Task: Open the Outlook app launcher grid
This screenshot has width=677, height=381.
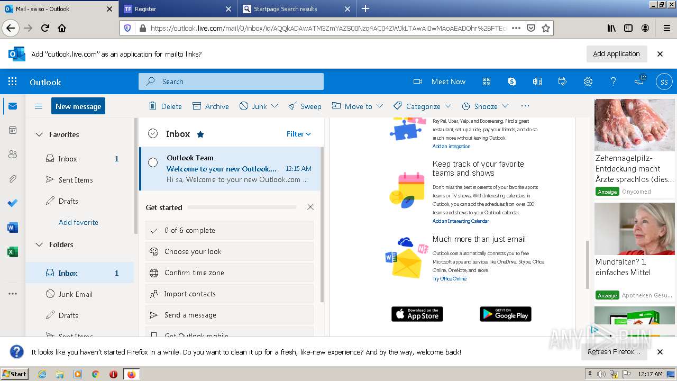Action: 13,81
